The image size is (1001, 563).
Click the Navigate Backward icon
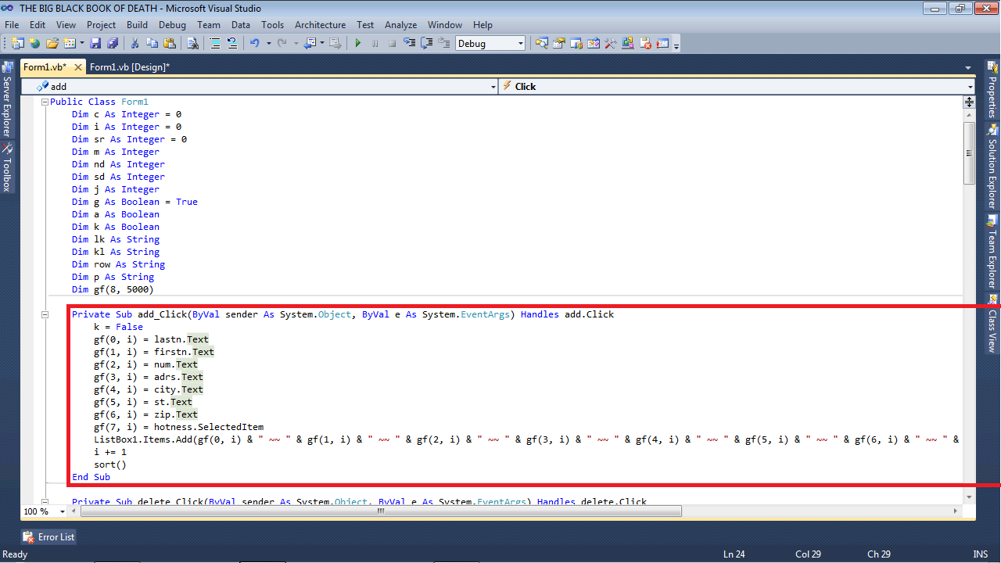click(x=310, y=44)
